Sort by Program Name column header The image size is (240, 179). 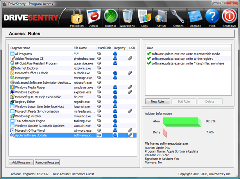point(41,48)
